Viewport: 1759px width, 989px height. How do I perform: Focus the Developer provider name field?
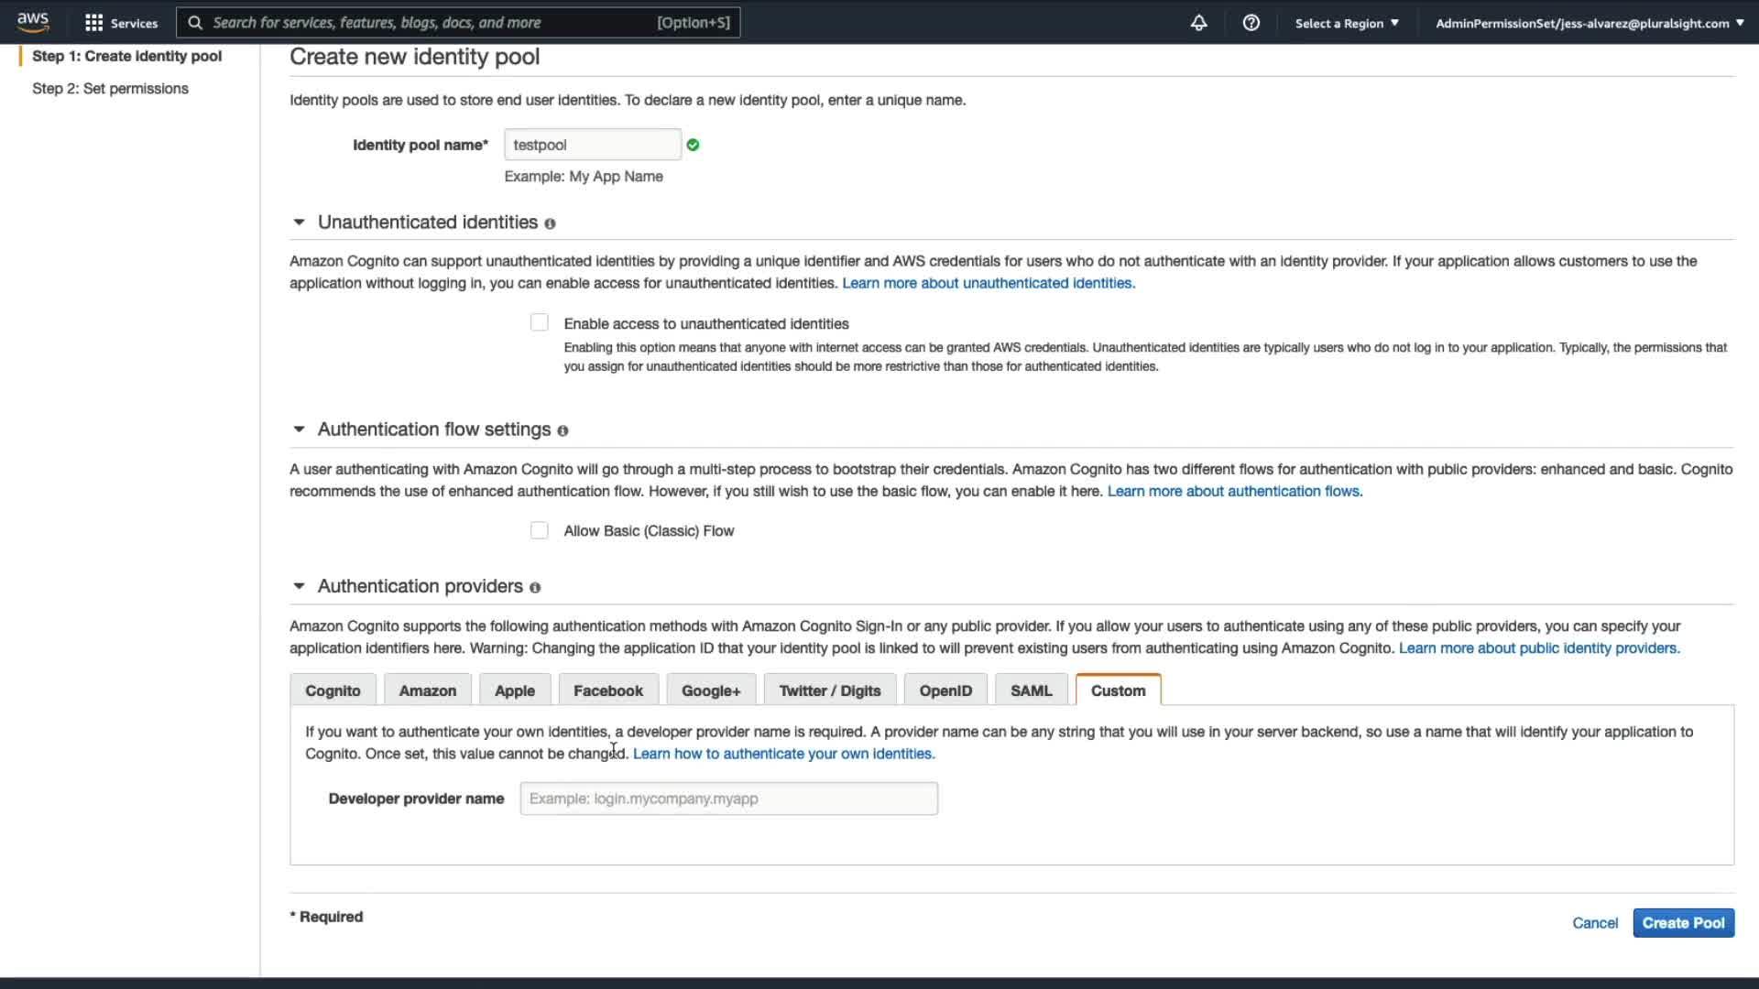click(x=728, y=799)
